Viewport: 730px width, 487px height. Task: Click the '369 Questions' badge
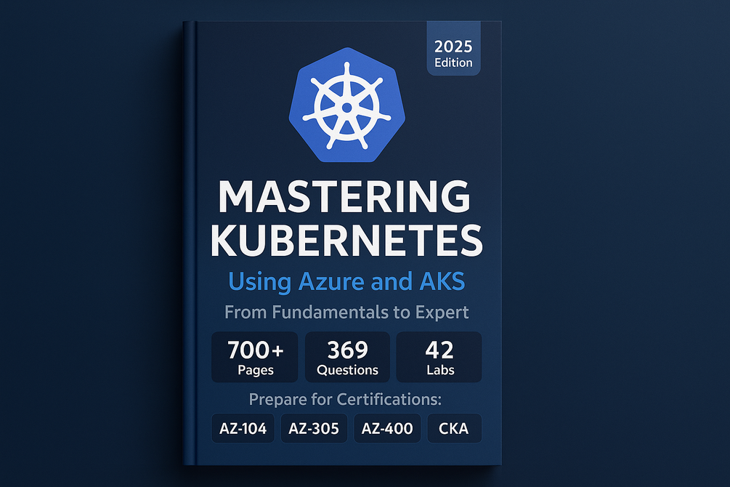[347, 357]
